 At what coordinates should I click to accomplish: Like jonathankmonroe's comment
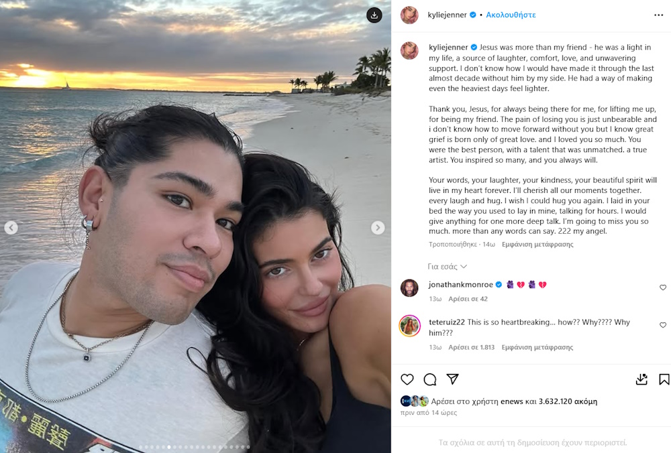pos(663,287)
